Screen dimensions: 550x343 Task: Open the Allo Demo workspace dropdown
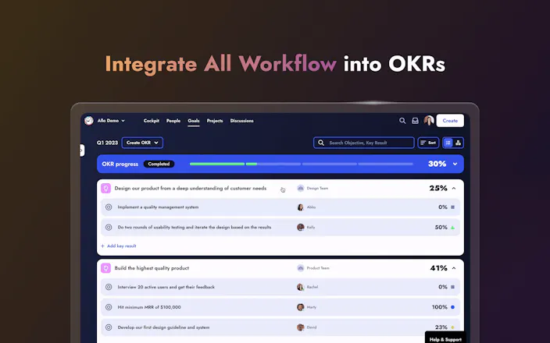click(111, 121)
